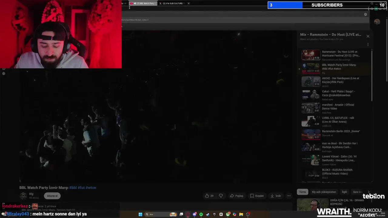Open manifest Amatör Official Dance Video

(x=335, y=108)
